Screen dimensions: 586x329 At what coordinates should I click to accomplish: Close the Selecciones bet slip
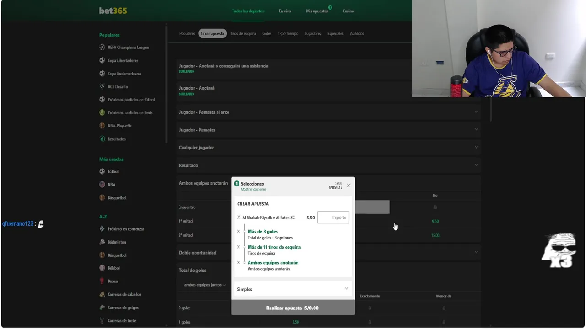pos(349,185)
